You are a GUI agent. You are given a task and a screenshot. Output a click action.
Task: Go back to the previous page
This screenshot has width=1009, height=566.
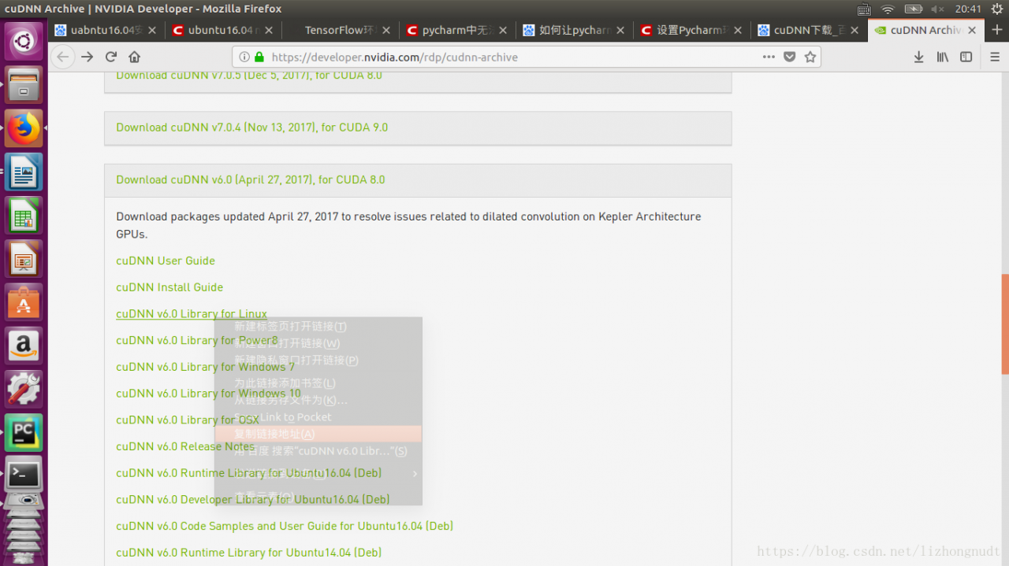pos(63,57)
